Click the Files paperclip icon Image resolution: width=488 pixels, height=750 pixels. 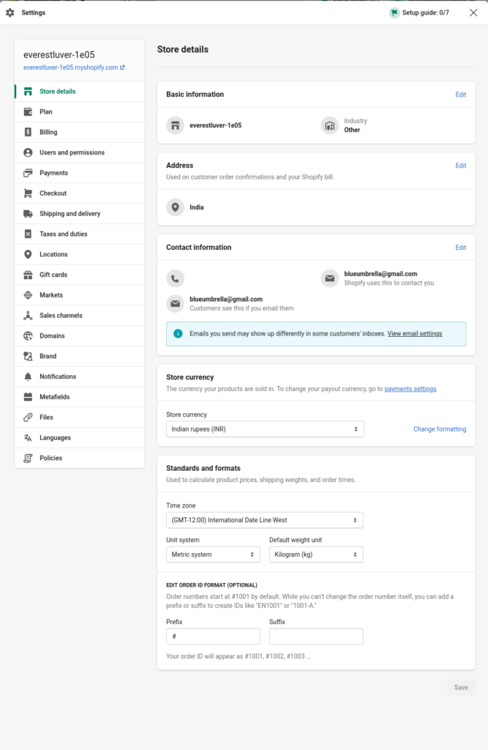click(29, 417)
